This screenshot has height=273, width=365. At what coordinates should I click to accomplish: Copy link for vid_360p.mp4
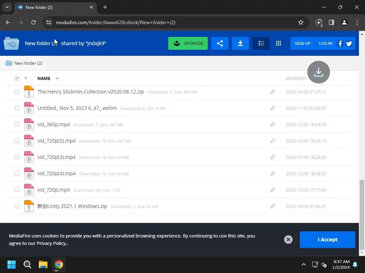click(273, 125)
